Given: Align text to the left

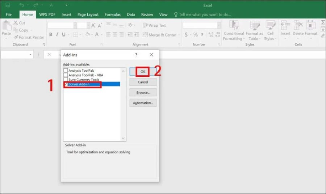Looking at the screenshot, I should [108, 34].
